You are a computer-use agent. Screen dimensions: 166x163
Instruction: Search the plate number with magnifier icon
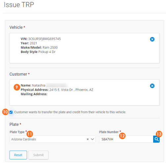tap(156, 139)
